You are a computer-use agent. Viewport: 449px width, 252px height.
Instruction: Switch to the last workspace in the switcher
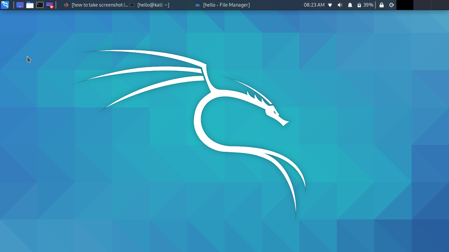click(440, 5)
